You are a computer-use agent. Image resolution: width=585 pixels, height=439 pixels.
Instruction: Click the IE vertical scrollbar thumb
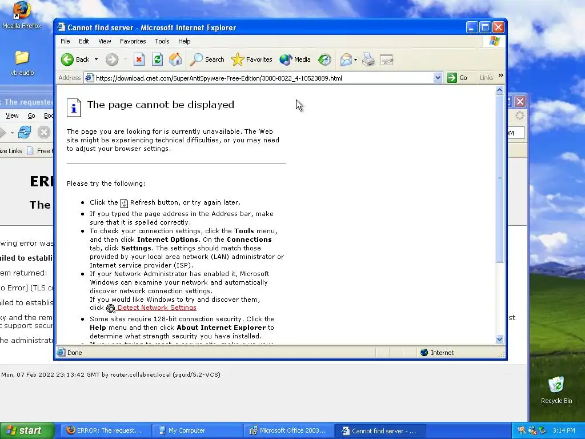(499, 178)
